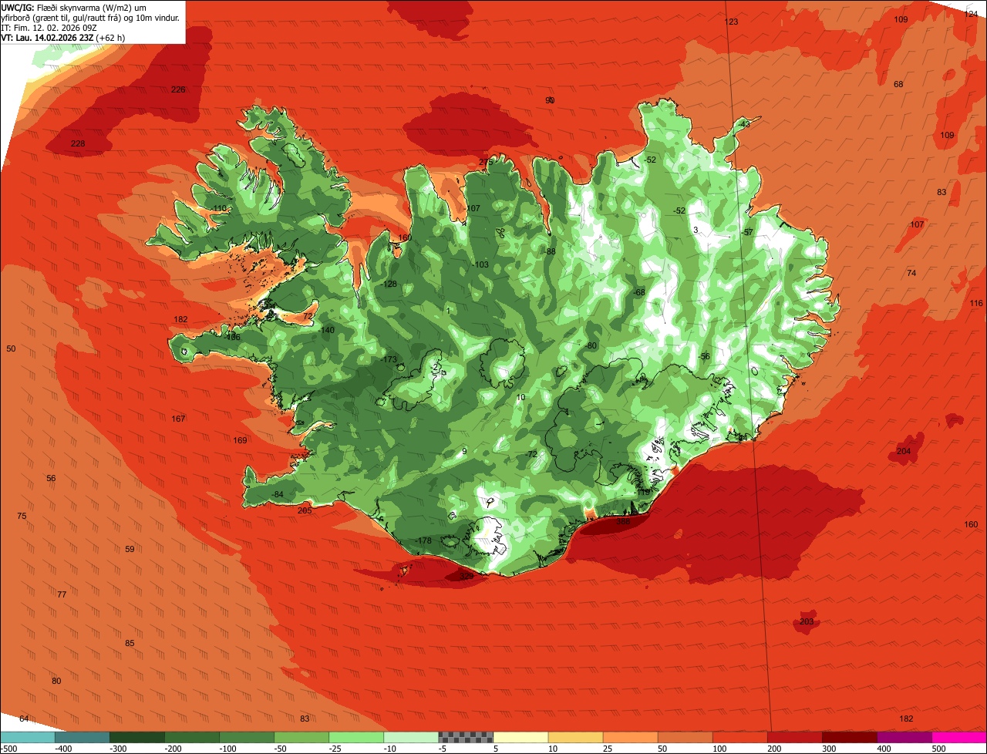Image resolution: width=987 pixels, height=754 pixels.
Task: Click the initialisation time "IT: Fim. 12. 02. 2026 09Z"
Action: click(x=49, y=27)
